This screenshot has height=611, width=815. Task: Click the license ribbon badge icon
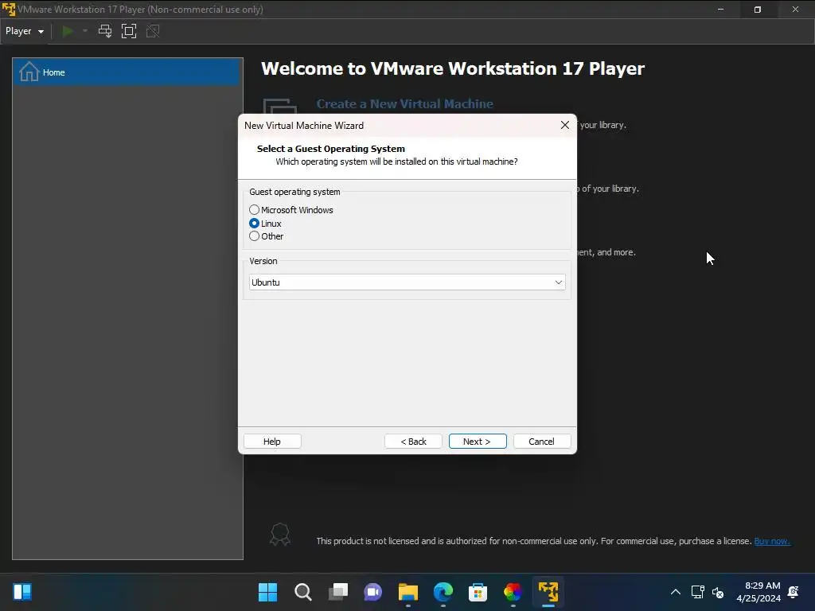tap(279, 534)
